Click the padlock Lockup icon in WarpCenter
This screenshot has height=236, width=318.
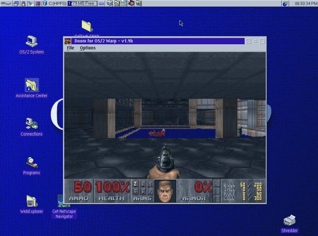click(23, 3)
